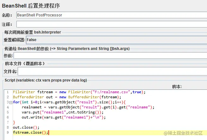Click the 传递给 BeanShell 的参数 heading
Image resolution: width=207 pixels, height=140 pixels.
(67, 49)
